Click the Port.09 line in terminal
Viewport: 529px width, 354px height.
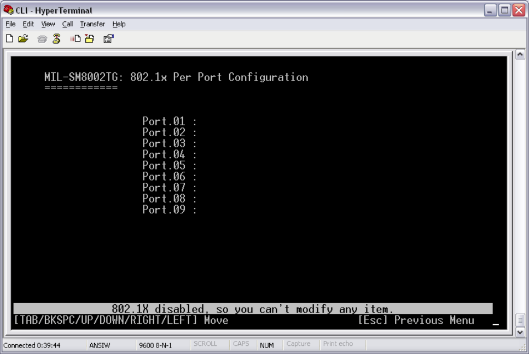(x=169, y=210)
